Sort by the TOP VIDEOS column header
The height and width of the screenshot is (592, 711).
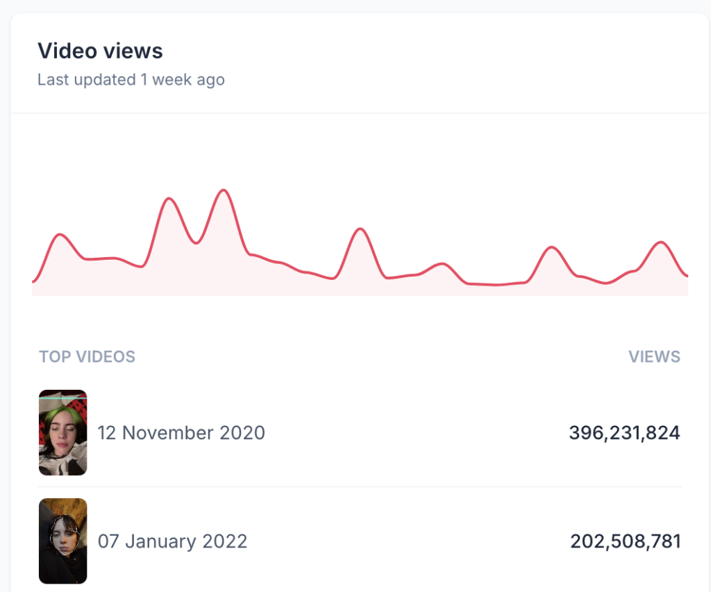(x=87, y=357)
